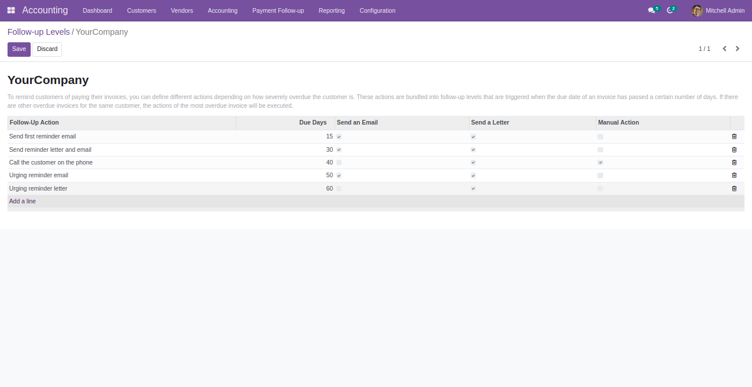Image resolution: width=752 pixels, height=387 pixels.
Task: Remove the 'Urging reminder email' line
Action: tap(734, 176)
